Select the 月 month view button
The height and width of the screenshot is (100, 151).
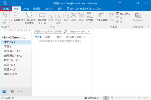(x=119, y=22)
